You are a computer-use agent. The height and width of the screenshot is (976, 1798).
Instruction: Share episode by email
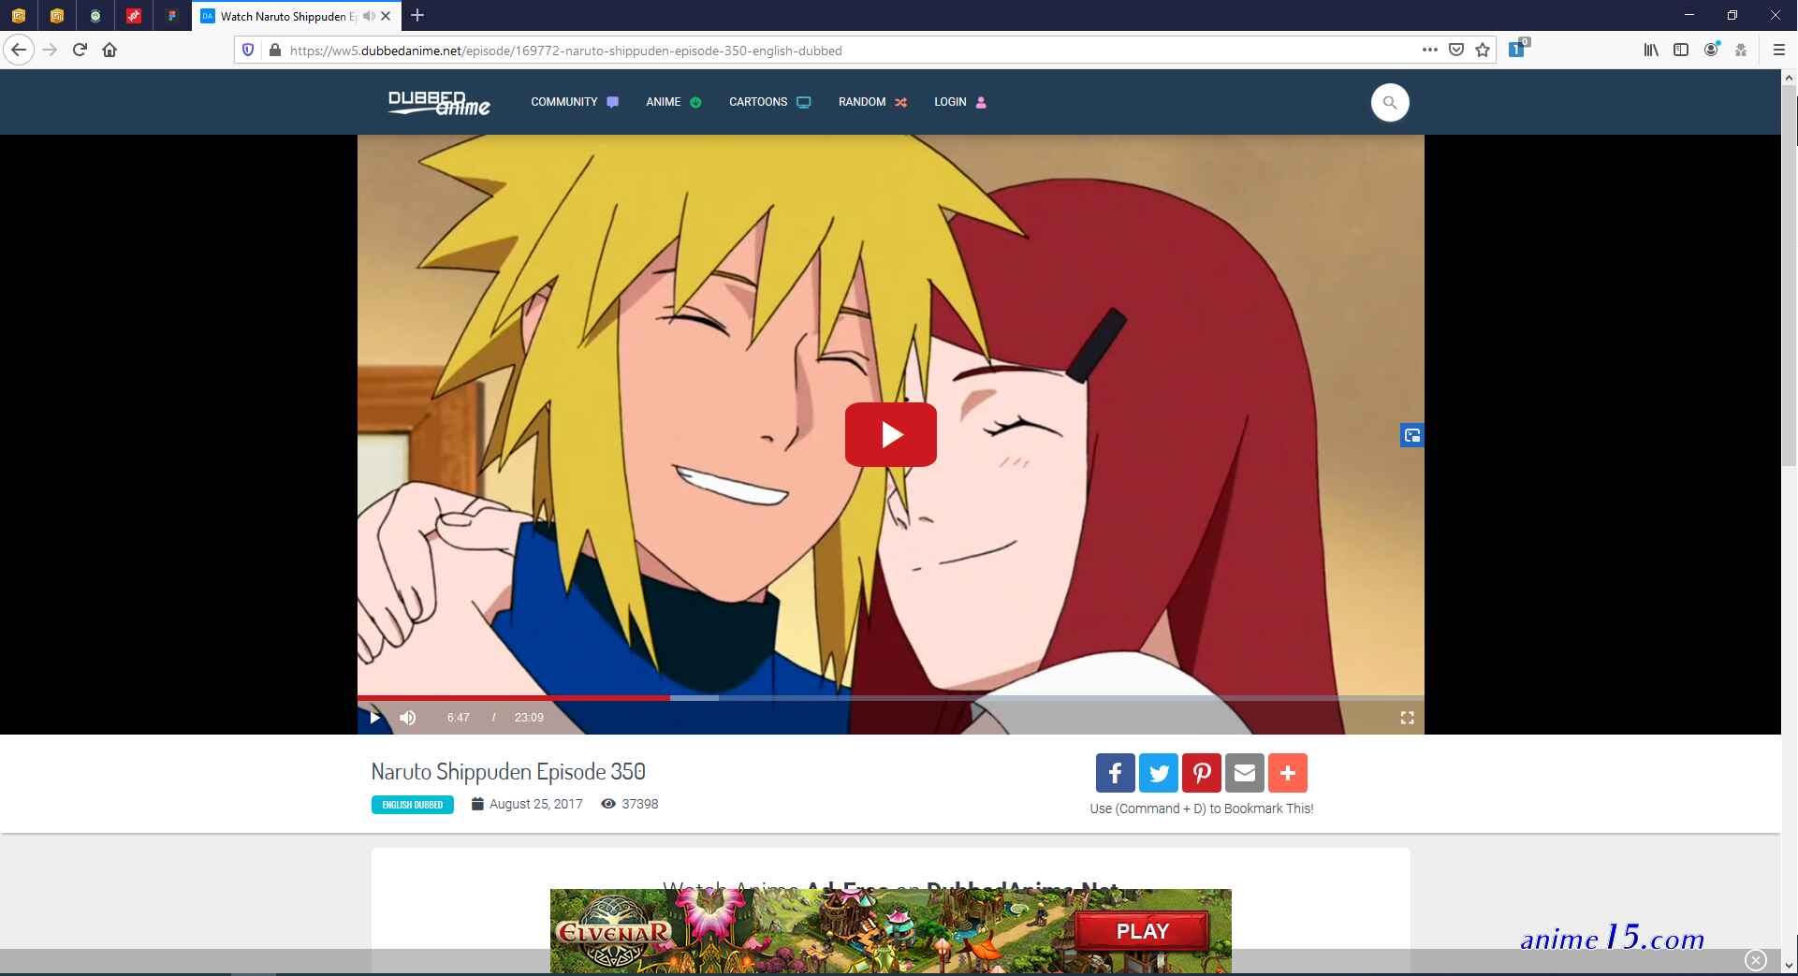coord(1245,773)
